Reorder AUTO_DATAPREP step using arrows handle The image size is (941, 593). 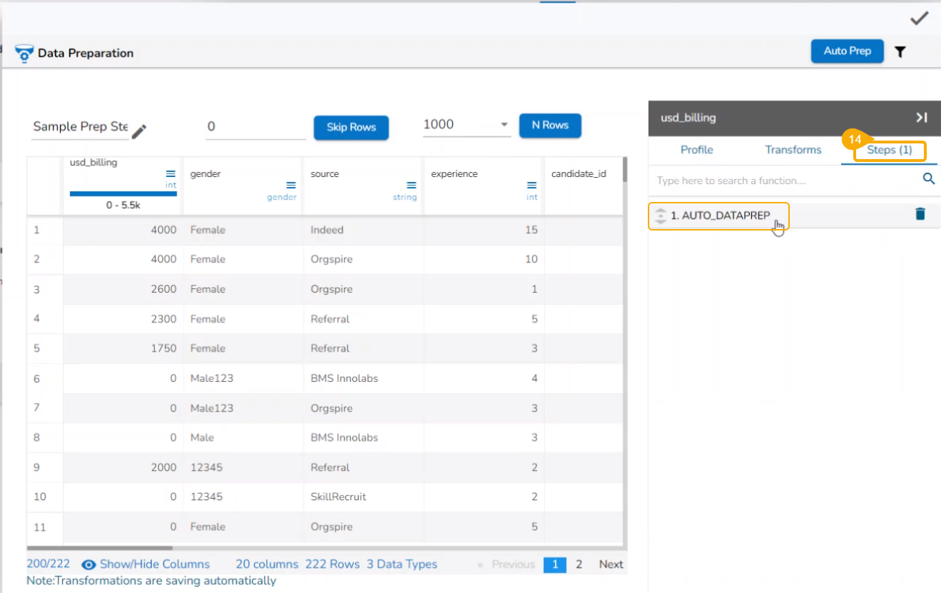point(661,216)
